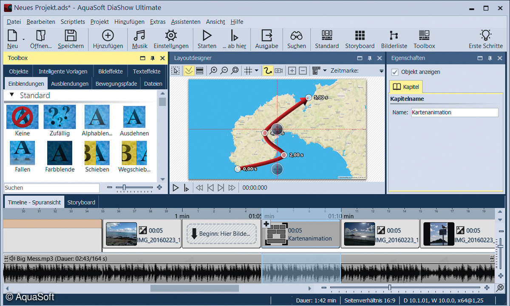Open the Ausgabe export icon
Screen dimensions: 510x306
click(266, 35)
